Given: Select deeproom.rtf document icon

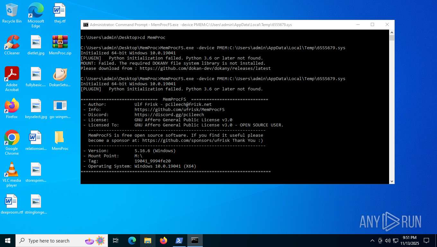Looking at the screenshot, I should [x=12, y=204].
